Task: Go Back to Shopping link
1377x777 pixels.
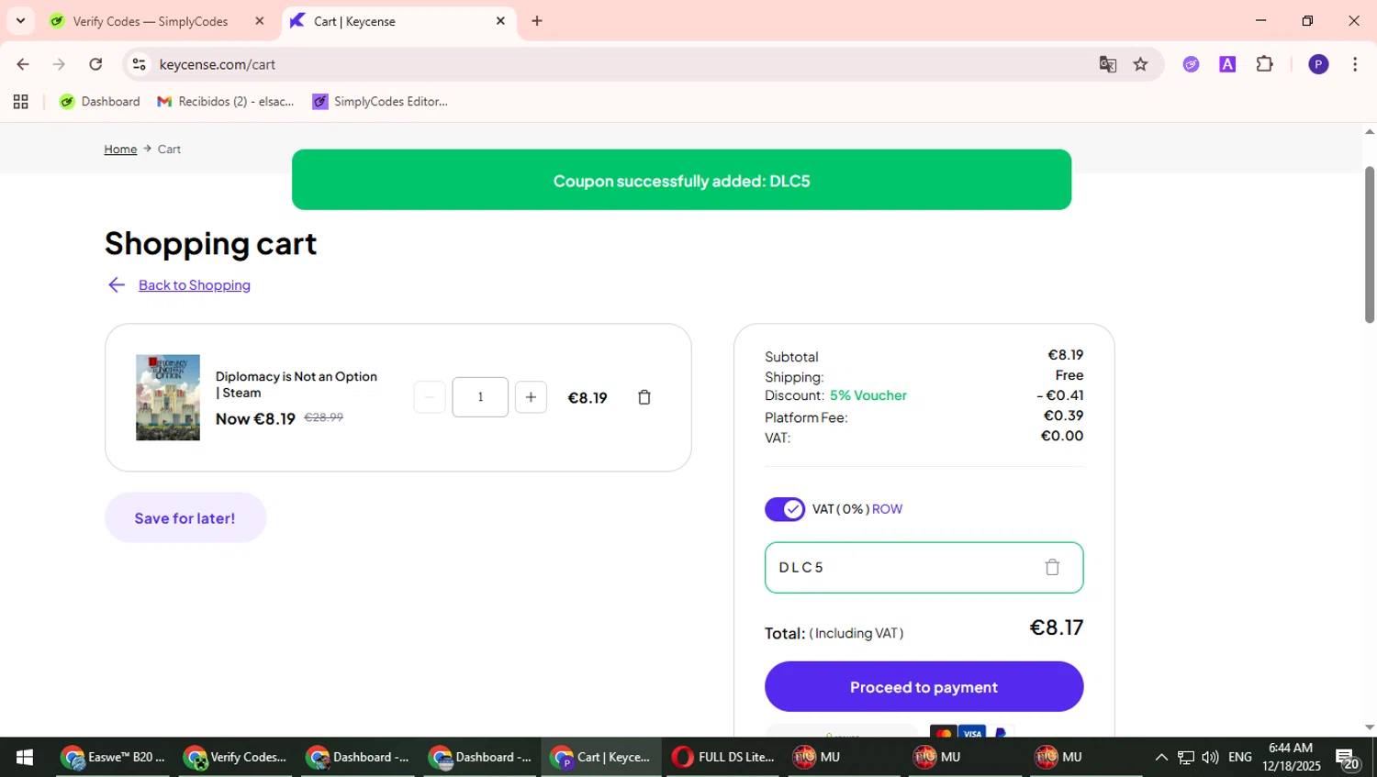Action: (195, 285)
